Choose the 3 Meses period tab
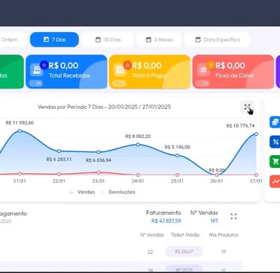 pos(159,40)
